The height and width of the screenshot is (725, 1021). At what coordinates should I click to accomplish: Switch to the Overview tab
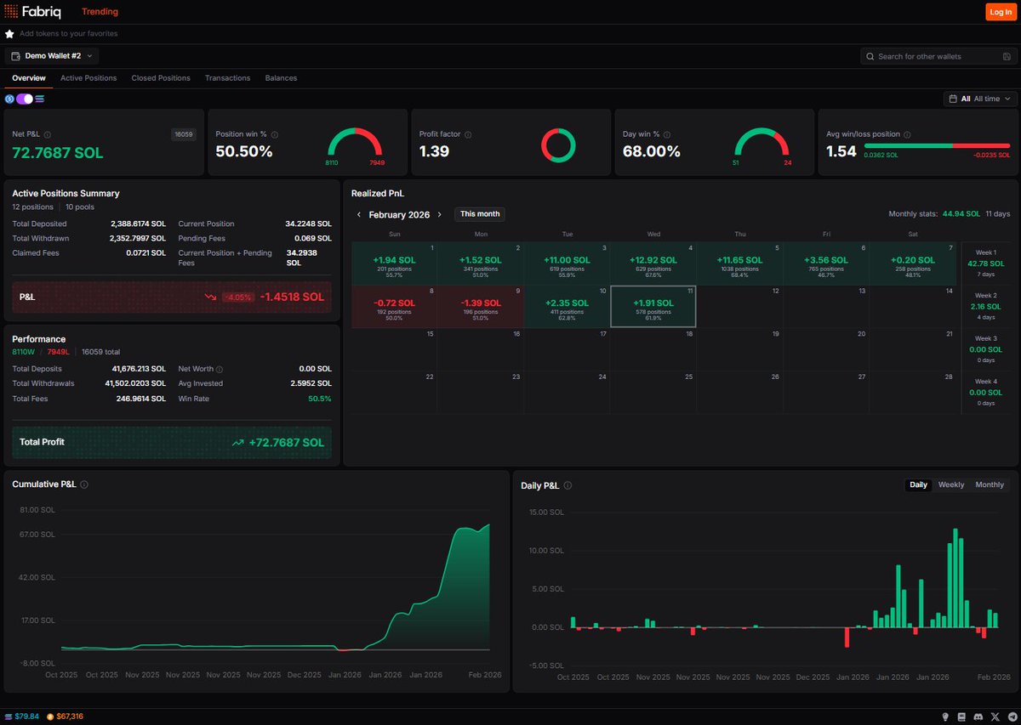(x=29, y=78)
